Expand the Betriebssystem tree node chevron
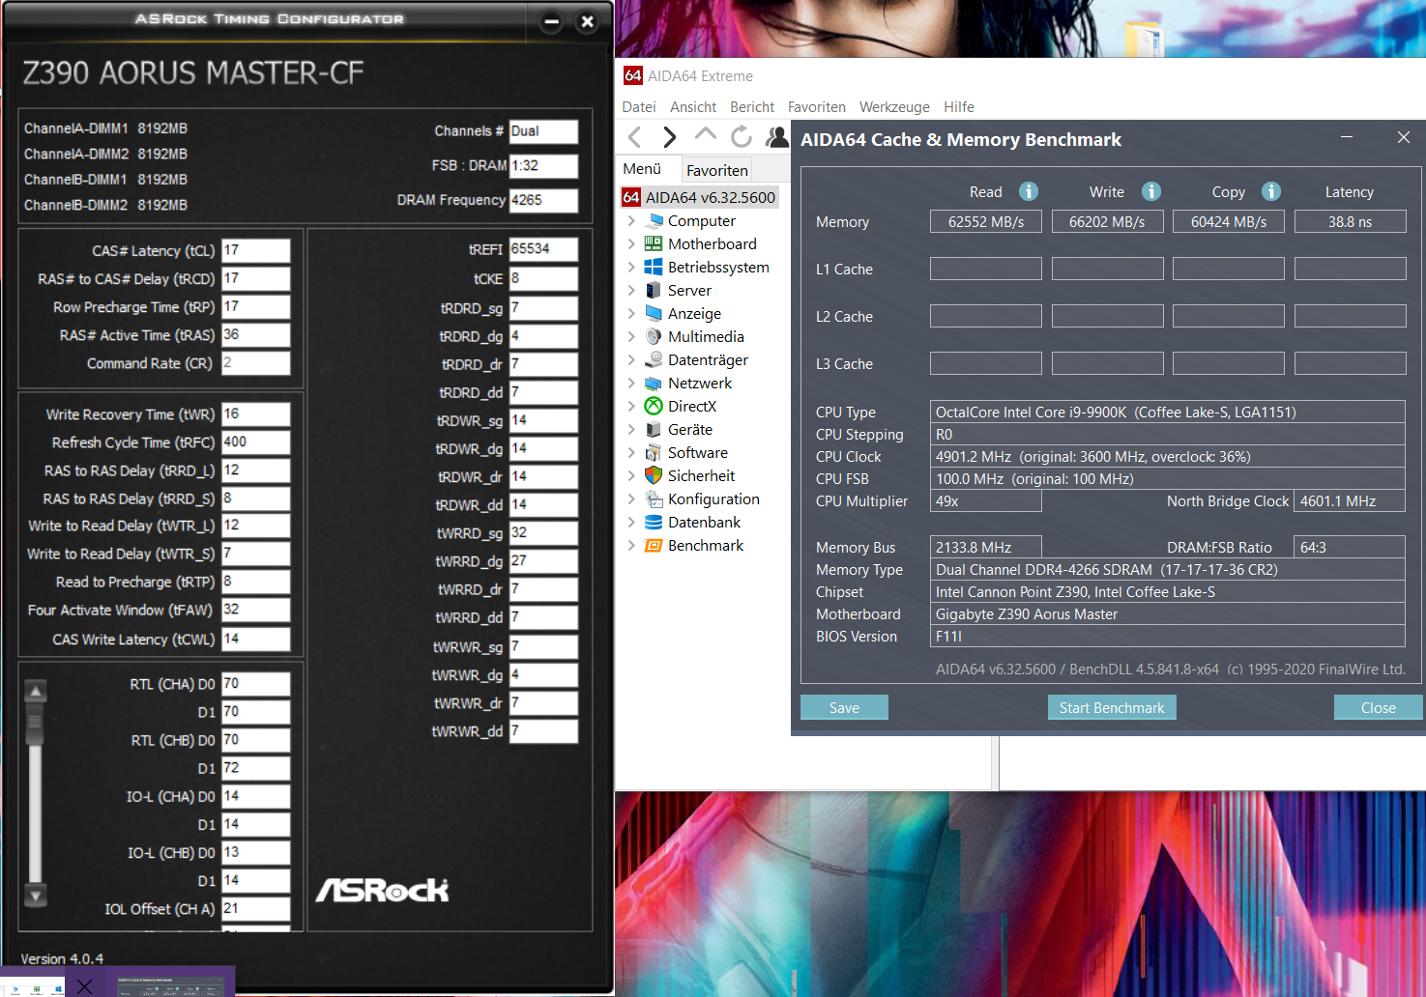 631,267
